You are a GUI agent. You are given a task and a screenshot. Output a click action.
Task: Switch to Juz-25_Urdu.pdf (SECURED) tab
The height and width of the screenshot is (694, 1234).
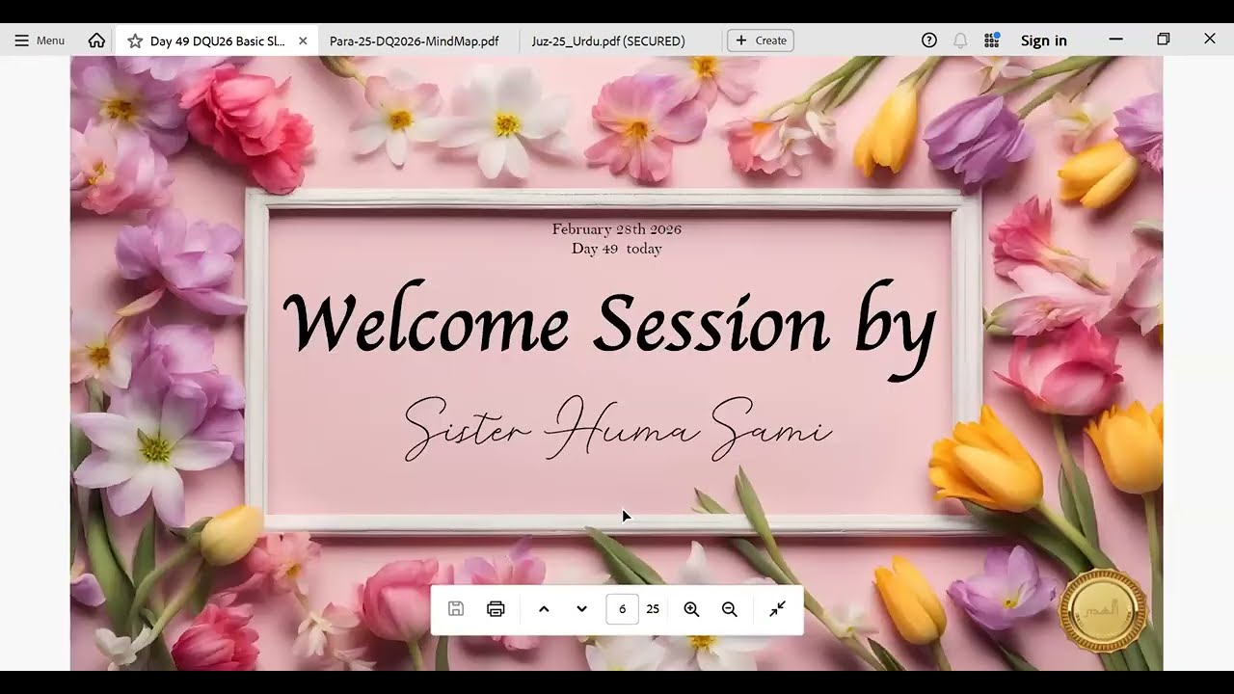608,41
